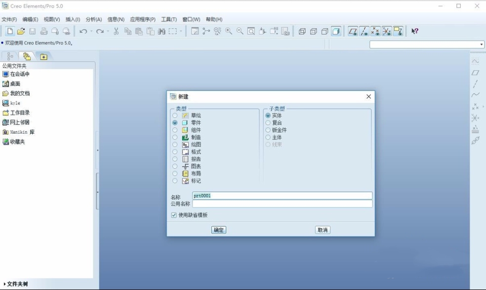Screen dimensions: 486x290
Task: Open the 工具(T) menu
Action: [x=169, y=19]
